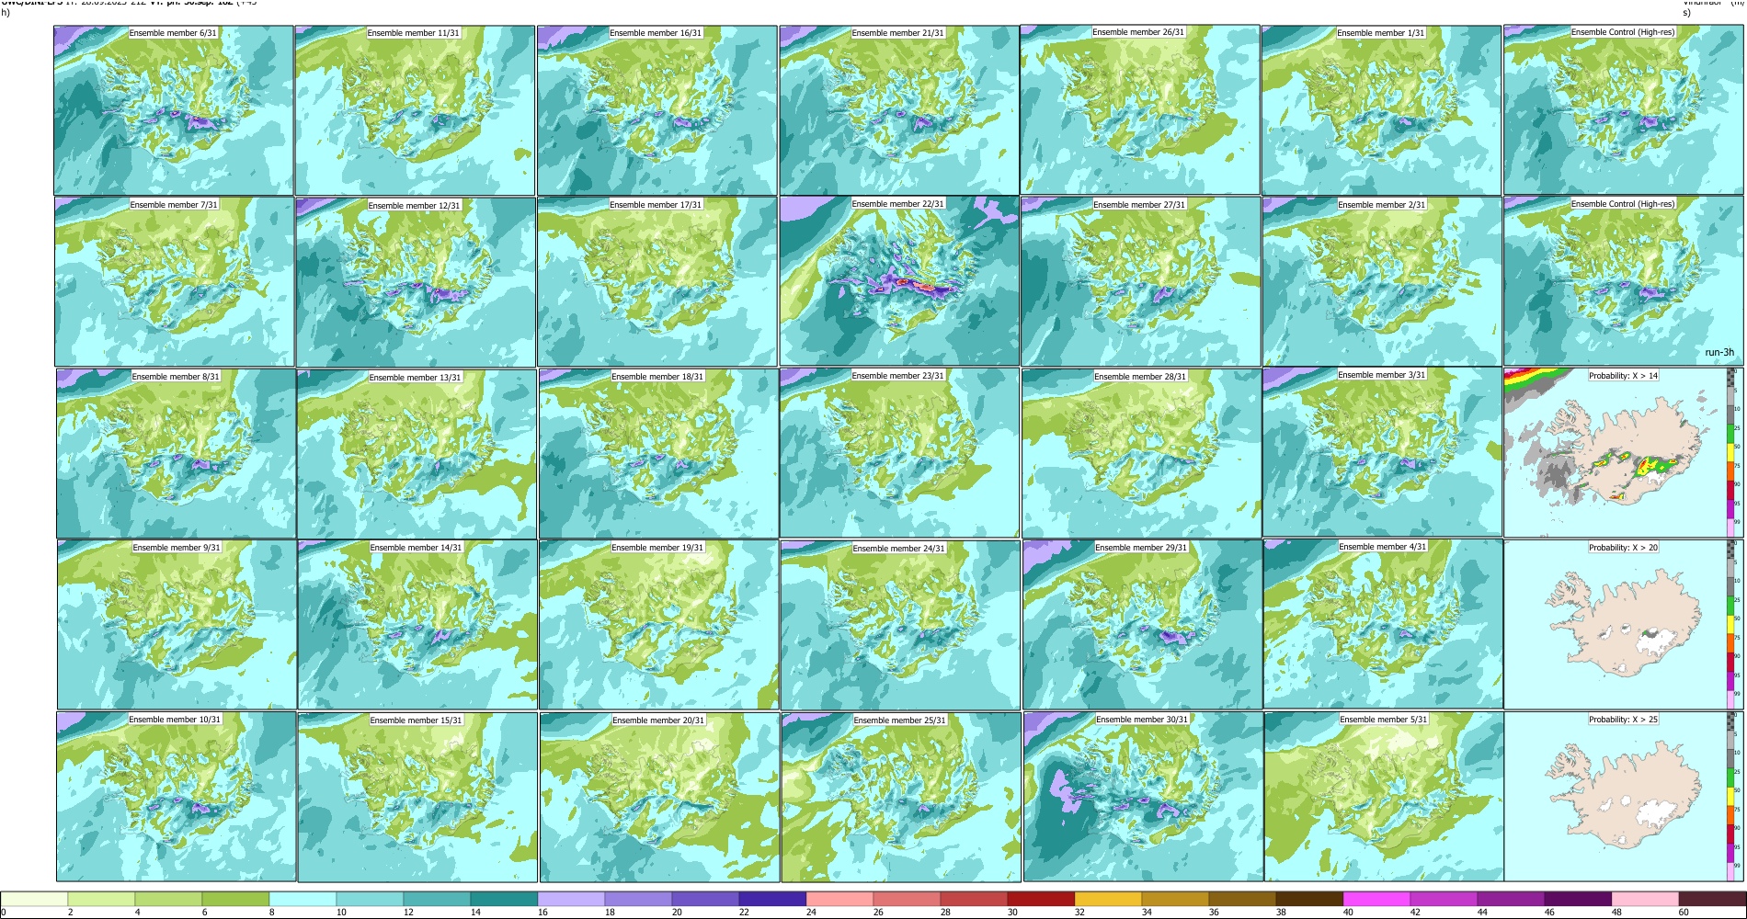Open the Ensemble member 13/31 map
The image size is (1747, 919).
(417, 453)
